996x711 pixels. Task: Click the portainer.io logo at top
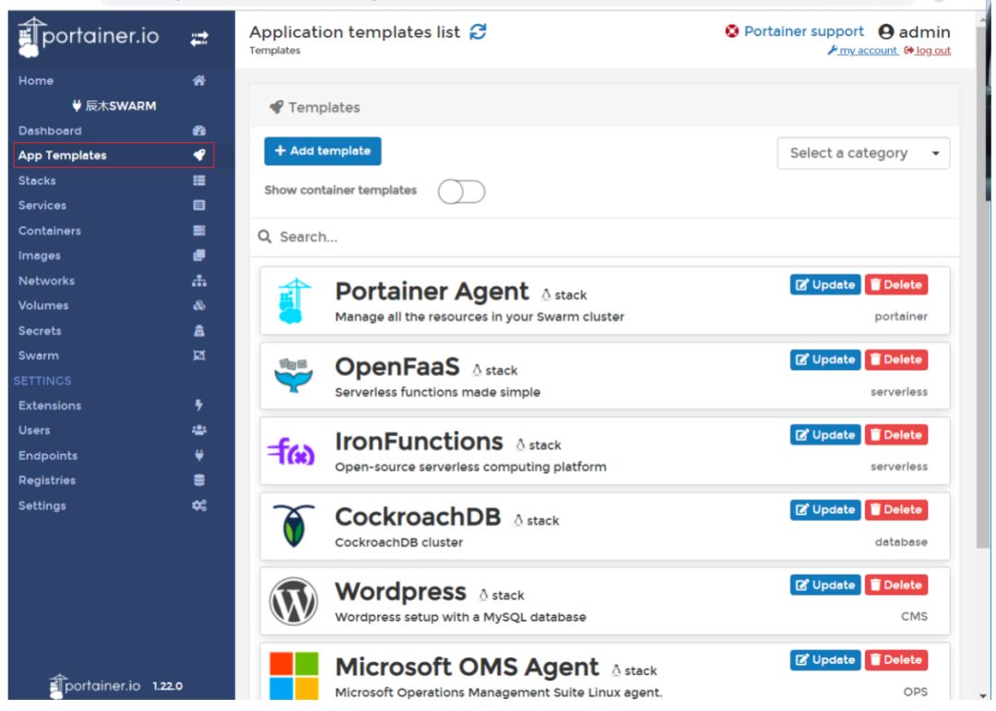(x=89, y=37)
